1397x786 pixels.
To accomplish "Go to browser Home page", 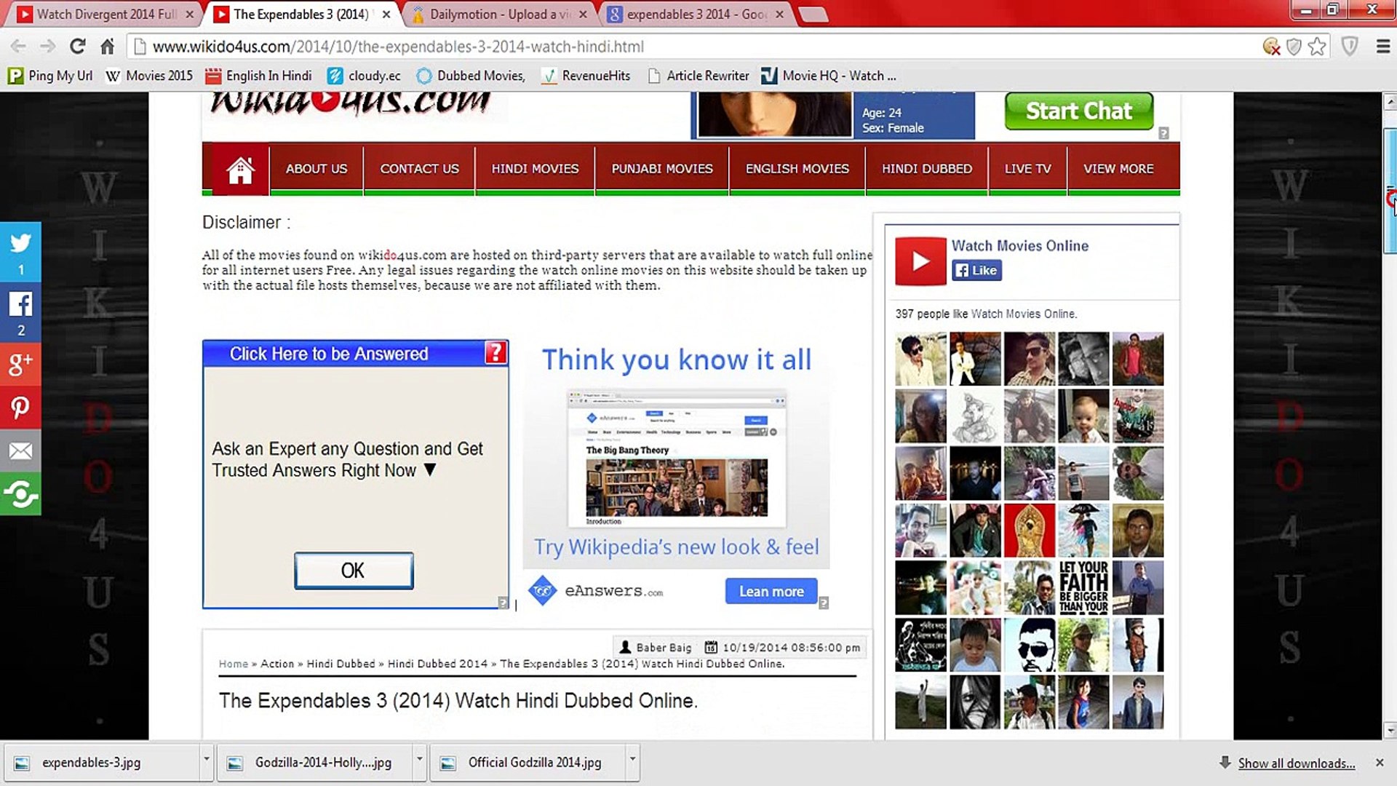I will coord(107,47).
